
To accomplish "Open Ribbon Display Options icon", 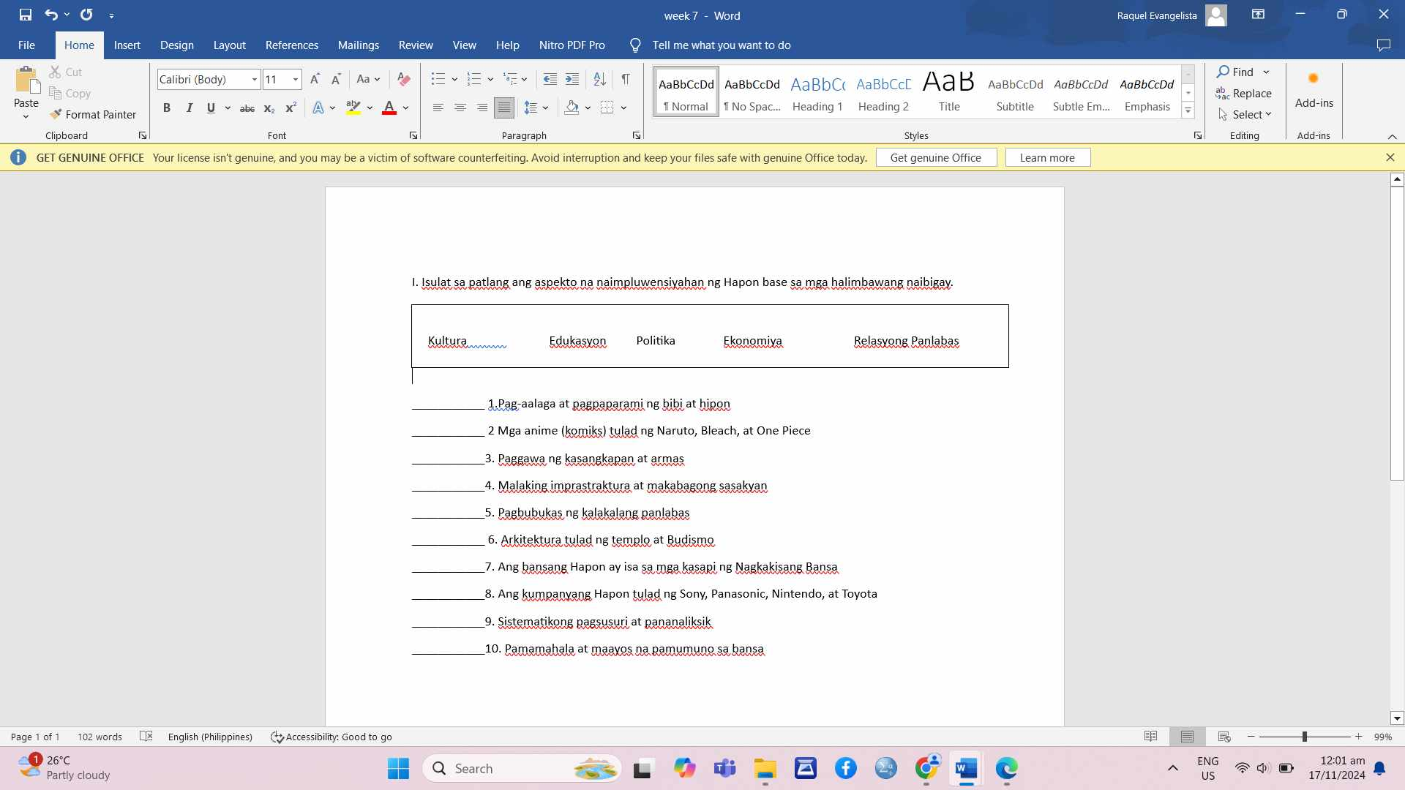I will 1258,15.
